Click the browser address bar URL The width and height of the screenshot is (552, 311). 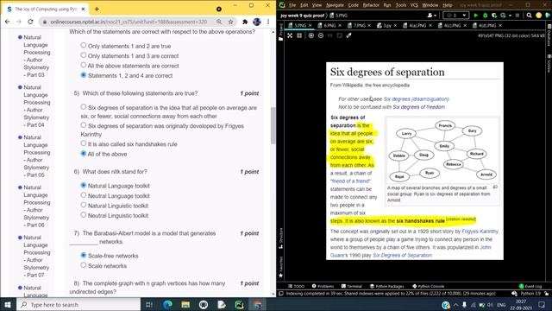(x=129, y=22)
